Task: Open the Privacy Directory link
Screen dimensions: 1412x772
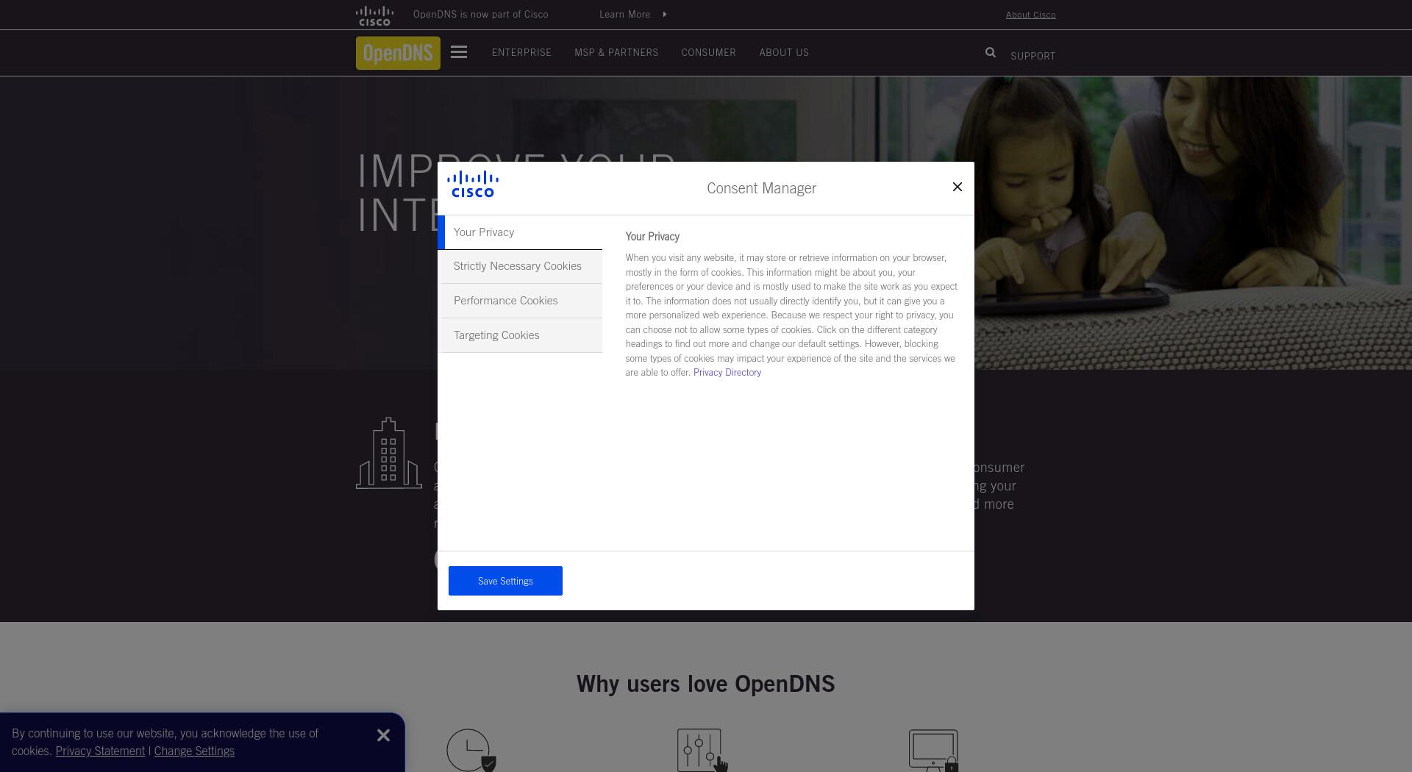Action: click(x=727, y=373)
